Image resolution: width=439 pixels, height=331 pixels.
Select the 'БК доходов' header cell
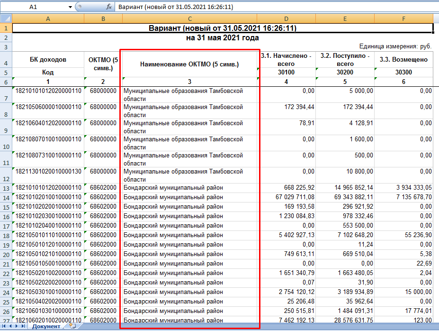(48, 59)
